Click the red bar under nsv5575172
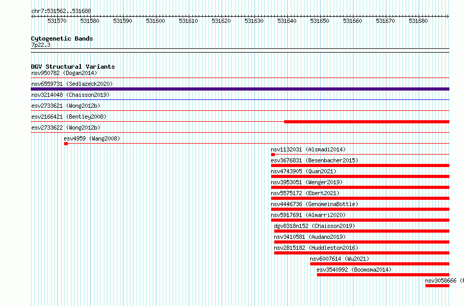 point(360,198)
